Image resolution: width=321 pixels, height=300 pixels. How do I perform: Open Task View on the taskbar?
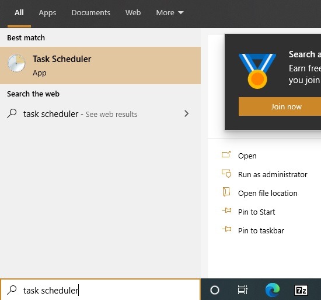coord(243,290)
